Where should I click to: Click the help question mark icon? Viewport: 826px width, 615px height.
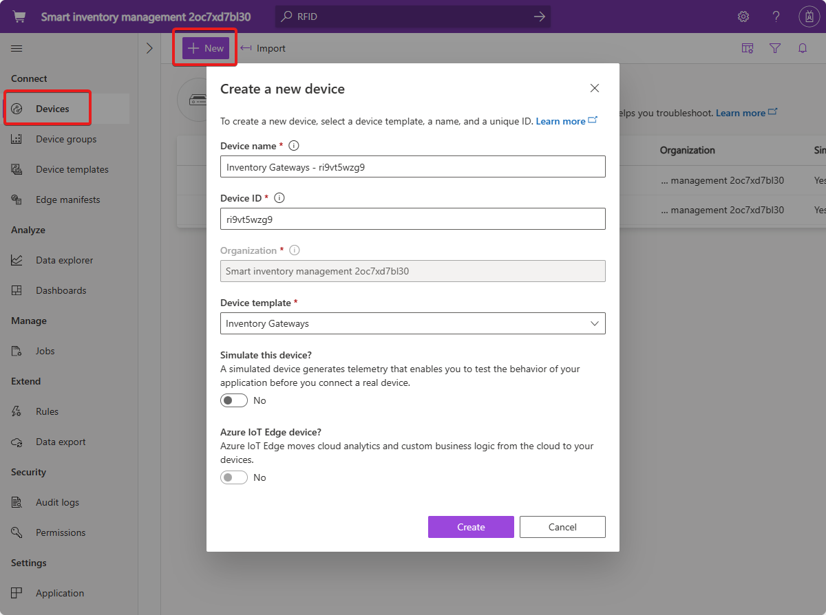click(x=776, y=17)
